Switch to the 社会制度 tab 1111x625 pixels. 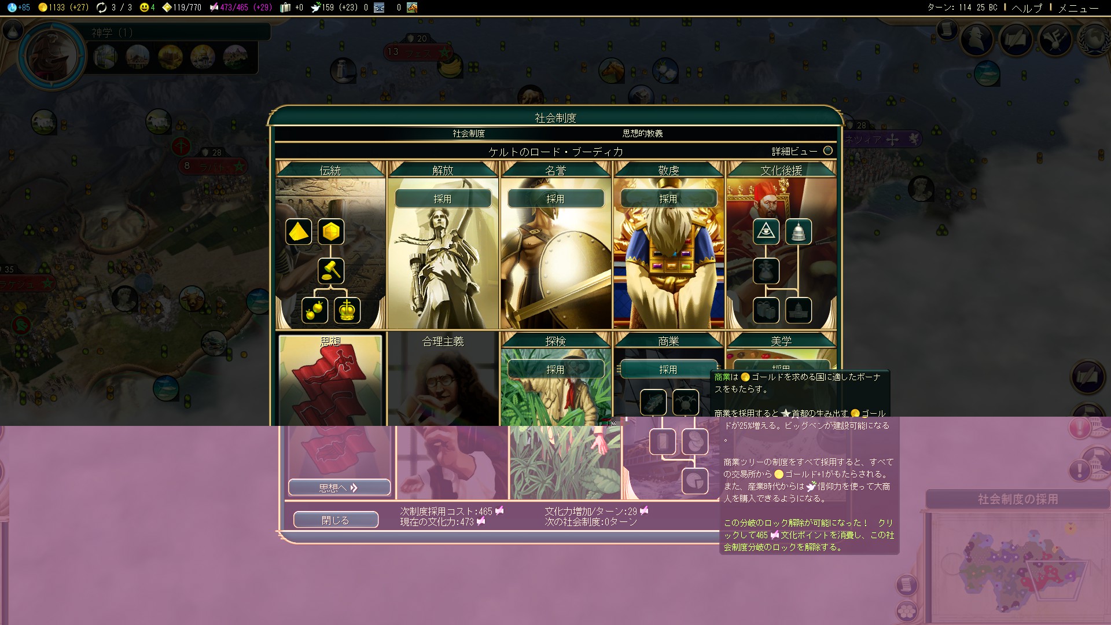click(x=469, y=134)
